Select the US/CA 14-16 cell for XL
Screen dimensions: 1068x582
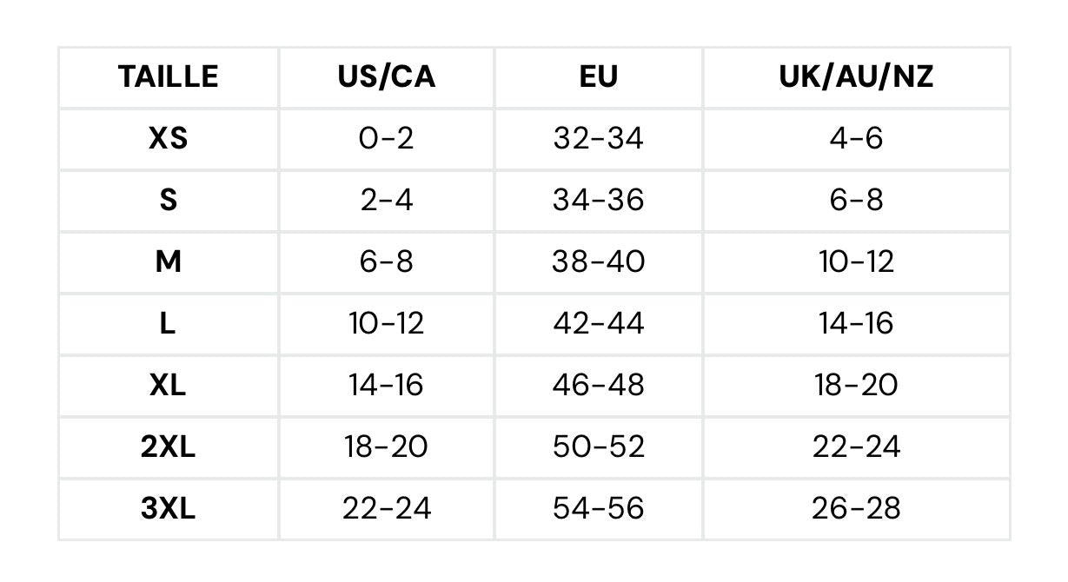[387, 385]
